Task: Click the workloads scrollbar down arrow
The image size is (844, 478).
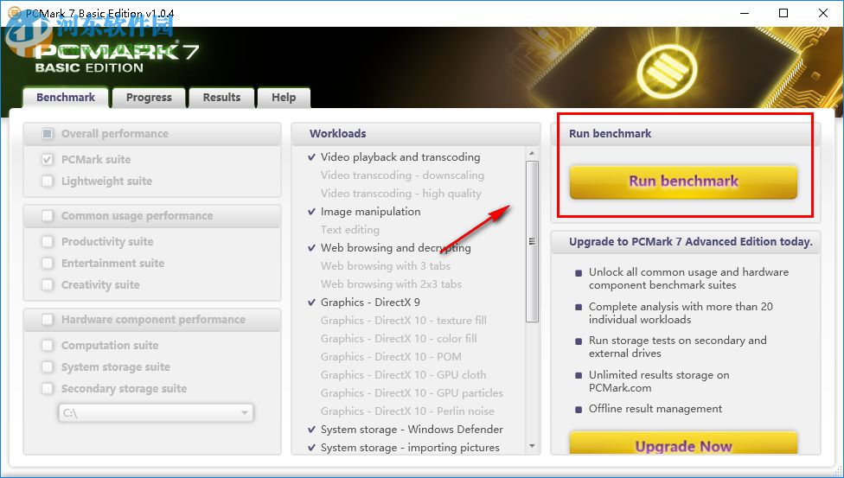Action: [x=532, y=446]
